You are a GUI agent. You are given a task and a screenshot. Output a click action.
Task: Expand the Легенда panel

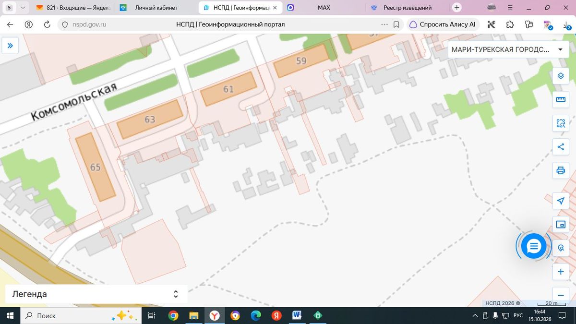point(96,294)
